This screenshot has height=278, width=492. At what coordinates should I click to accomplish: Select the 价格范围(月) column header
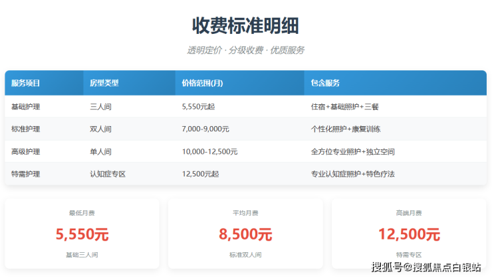coord(202,83)
